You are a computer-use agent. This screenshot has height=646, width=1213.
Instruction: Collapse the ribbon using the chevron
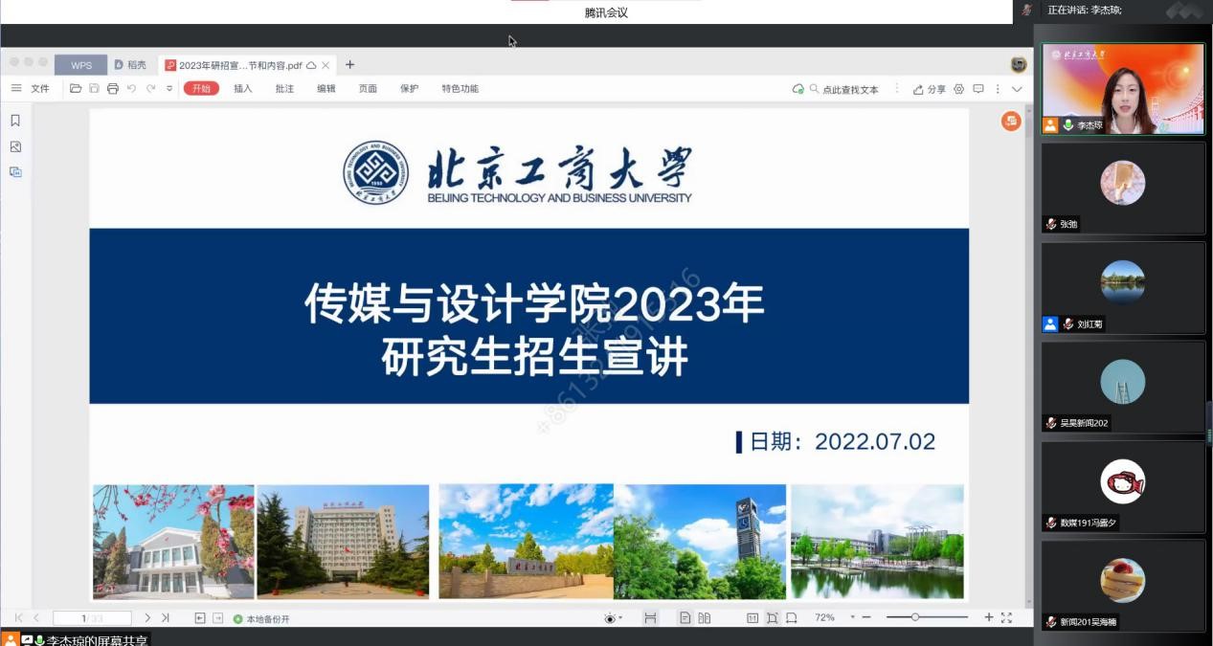tap(1017, 89)
